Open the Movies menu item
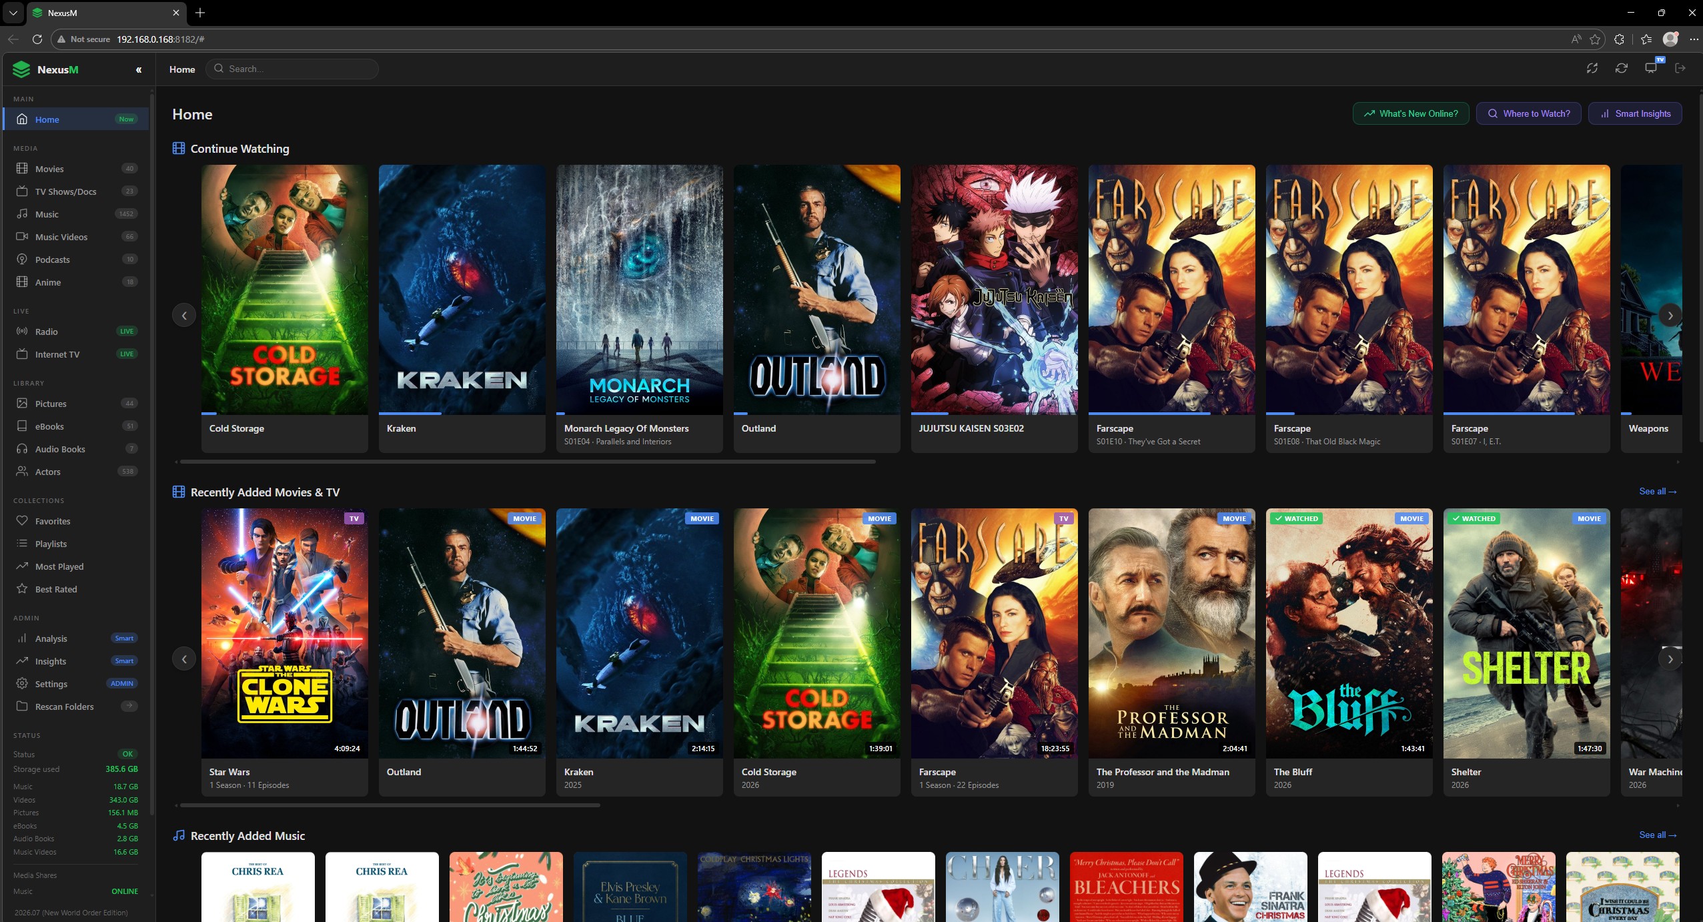 (49, 169)
